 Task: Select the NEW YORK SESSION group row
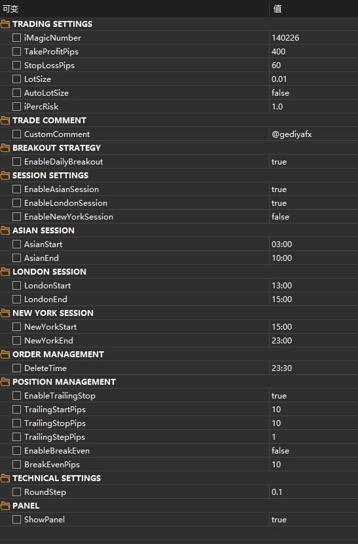(179, 313)
